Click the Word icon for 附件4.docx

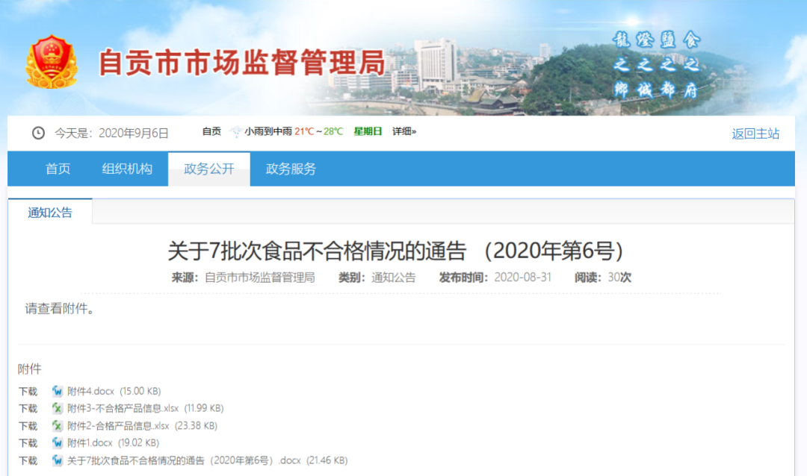click(x=58, y=391)
